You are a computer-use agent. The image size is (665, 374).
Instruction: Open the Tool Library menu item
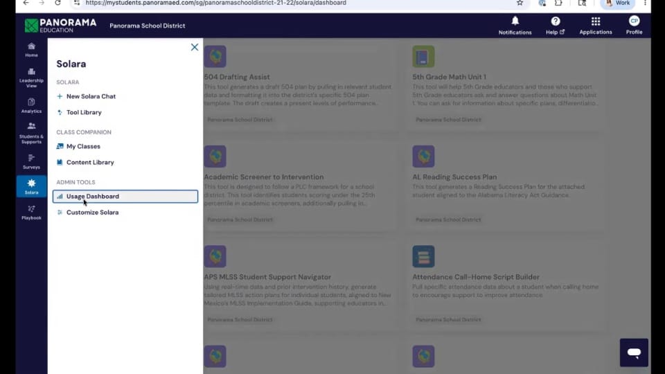click(x=84, y=112)
